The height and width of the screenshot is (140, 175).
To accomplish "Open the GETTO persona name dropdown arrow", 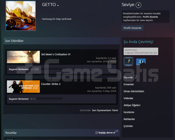I will [58, 5].
